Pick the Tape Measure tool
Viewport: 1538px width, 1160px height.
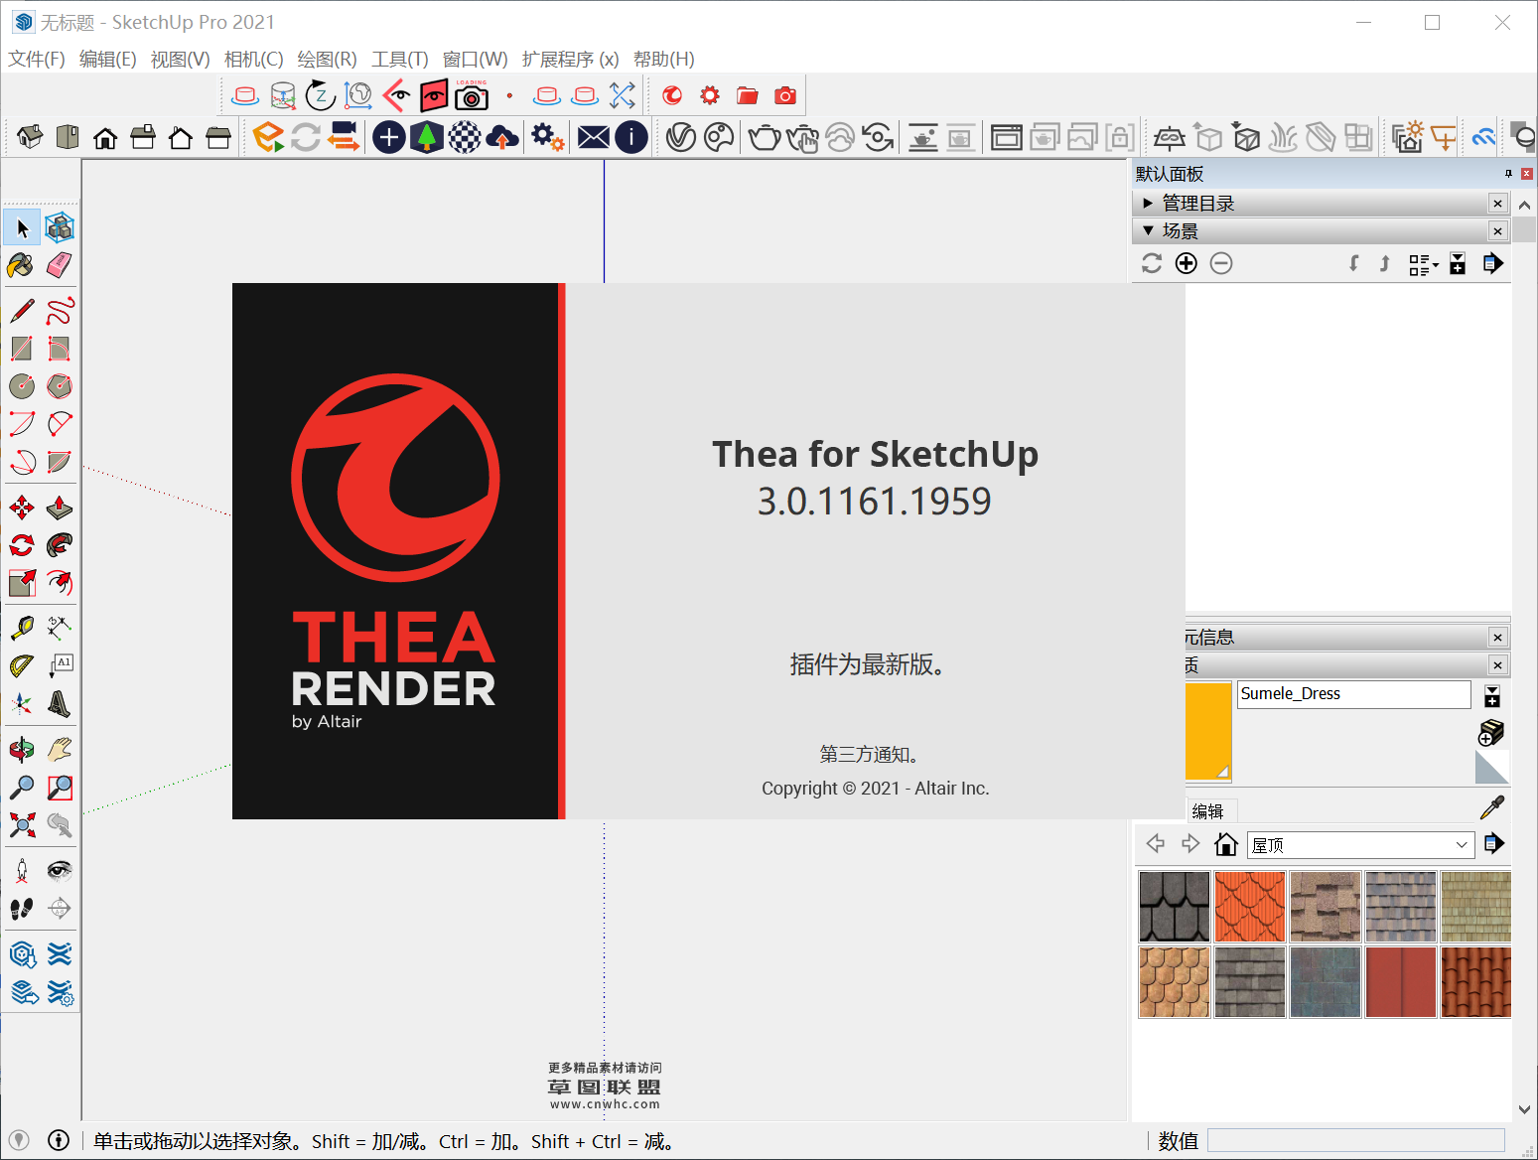(x=22, y=628)
